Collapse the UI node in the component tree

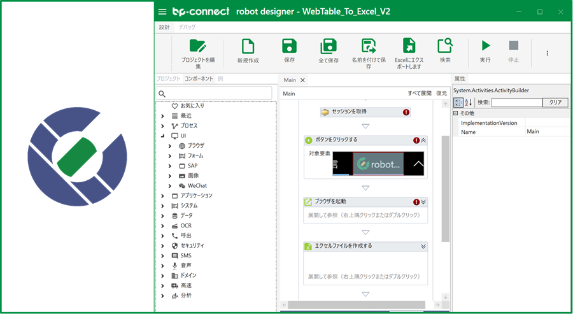pyautogui.click(x=163, y=136)
